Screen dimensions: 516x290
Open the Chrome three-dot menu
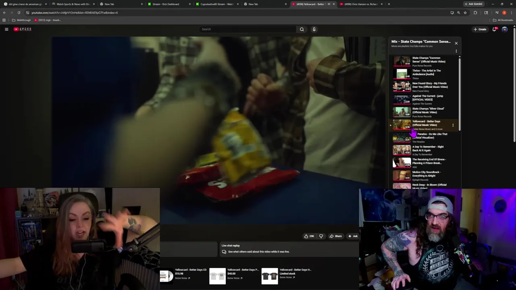click(511, 12)
